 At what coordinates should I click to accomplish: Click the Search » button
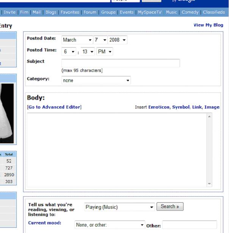click(x=170, y=207)
